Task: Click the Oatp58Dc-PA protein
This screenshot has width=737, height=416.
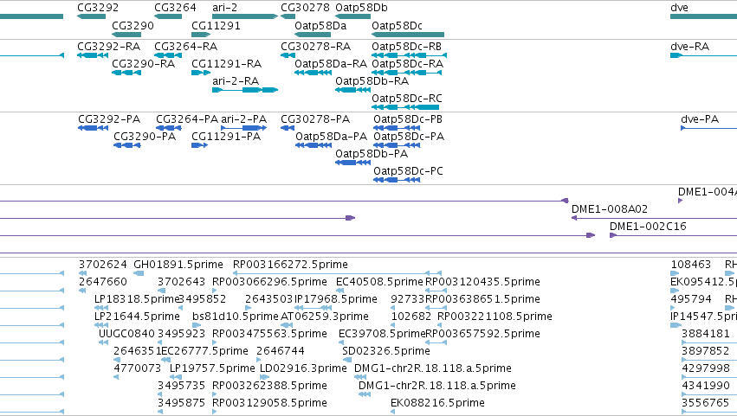Action: [397, 145]
